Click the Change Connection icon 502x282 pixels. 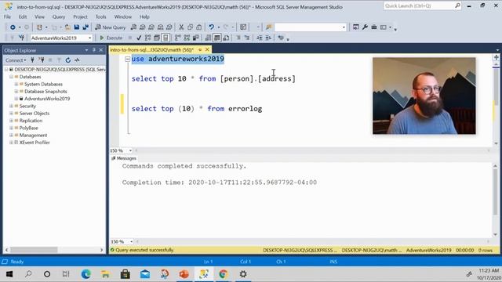[x=21, y=38]
